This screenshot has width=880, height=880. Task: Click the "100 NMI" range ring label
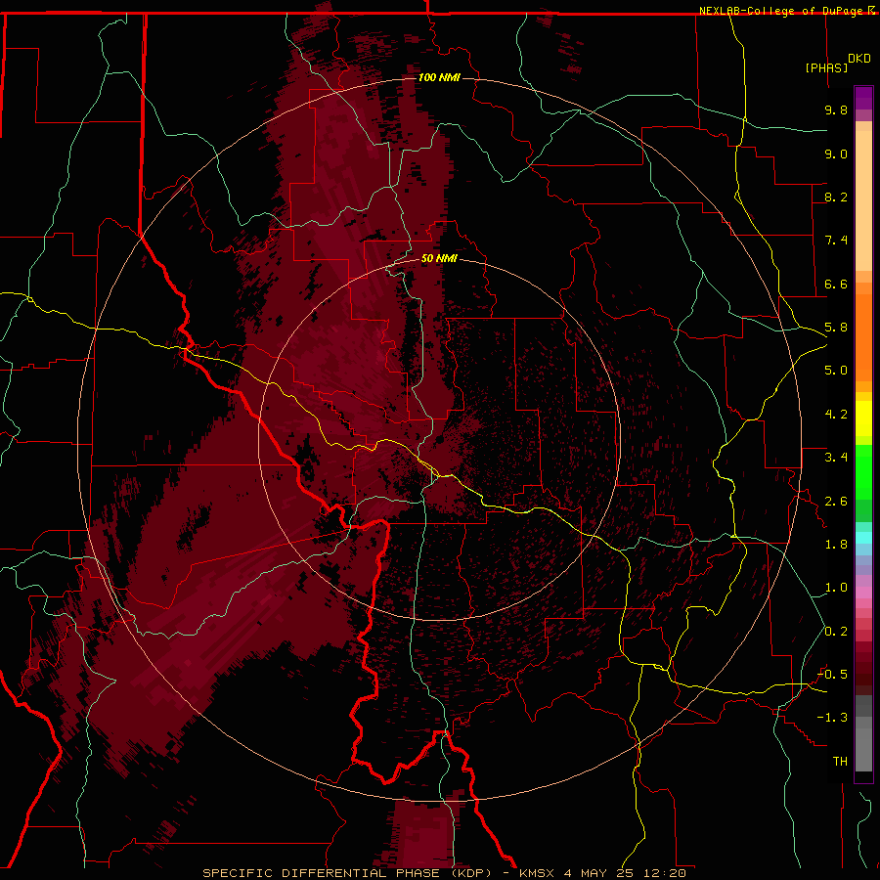[439, 77]
